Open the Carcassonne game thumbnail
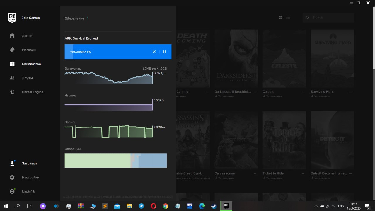This screenshot has height=211, width=375. point(236,140)
